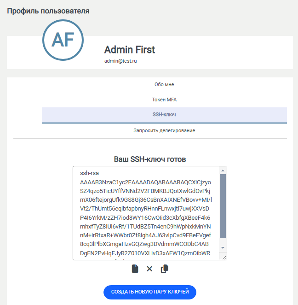298x305 pixels.
Task: Click the Admin First user name
Action: coord(130,50)
